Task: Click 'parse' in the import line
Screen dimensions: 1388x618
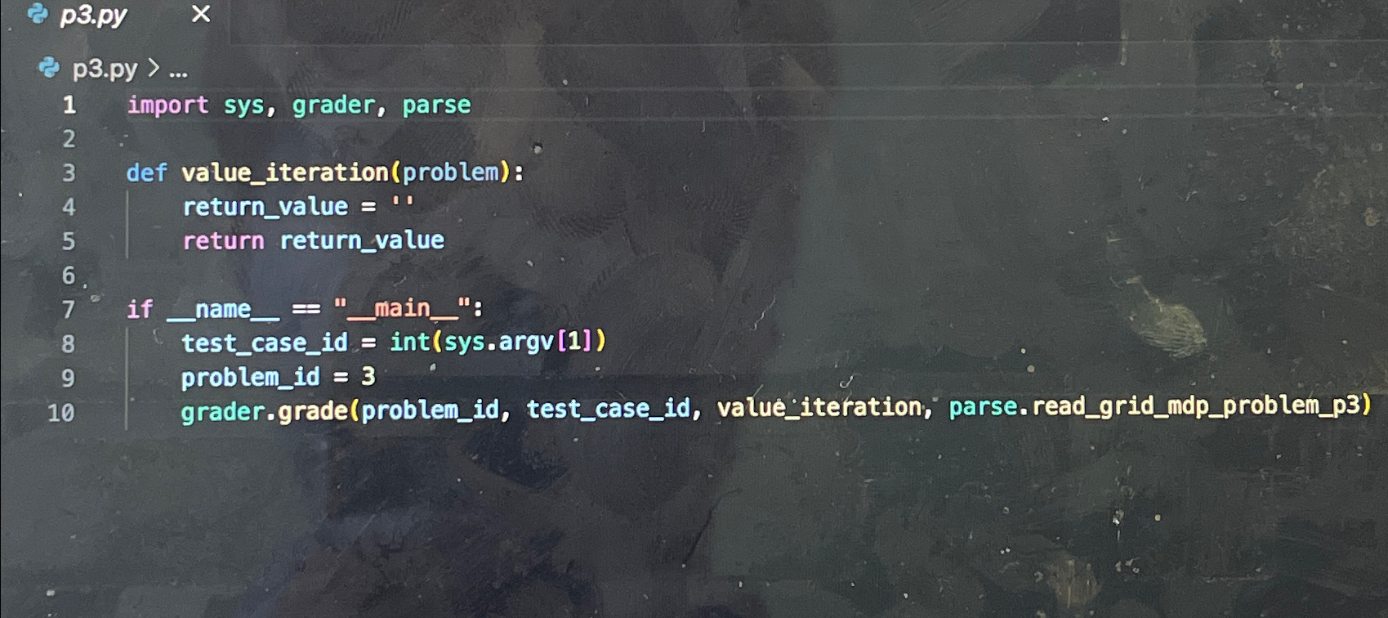Action: pyautogui.click(x=436, y=105)
